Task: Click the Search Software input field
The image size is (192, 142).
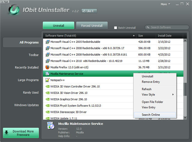Action: (x=167, y=27)
